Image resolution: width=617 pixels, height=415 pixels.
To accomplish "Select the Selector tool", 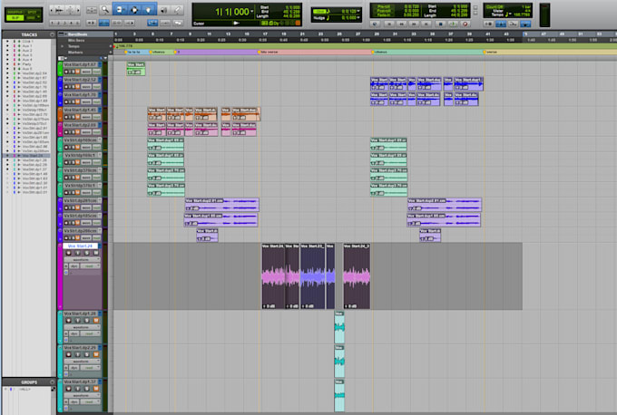I will click(x=134, y=9).
